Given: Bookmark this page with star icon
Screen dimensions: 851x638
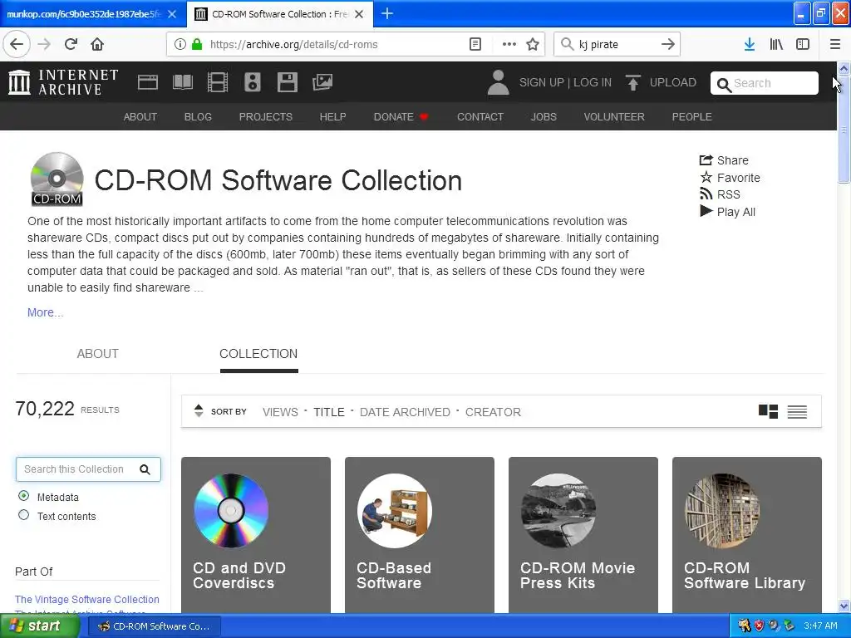Looking at the screenshot, I should point(533,45).
